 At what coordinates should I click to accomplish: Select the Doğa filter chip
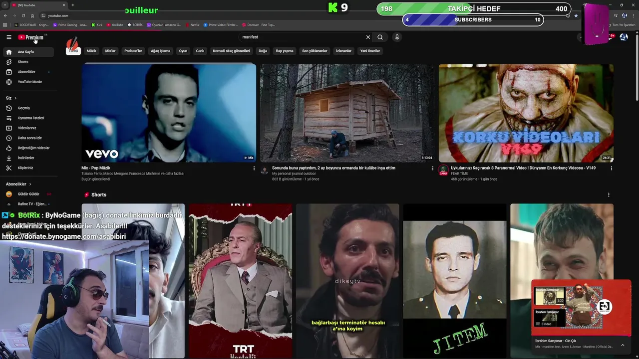point(263,51)
